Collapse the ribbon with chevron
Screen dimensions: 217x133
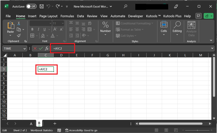211,40
